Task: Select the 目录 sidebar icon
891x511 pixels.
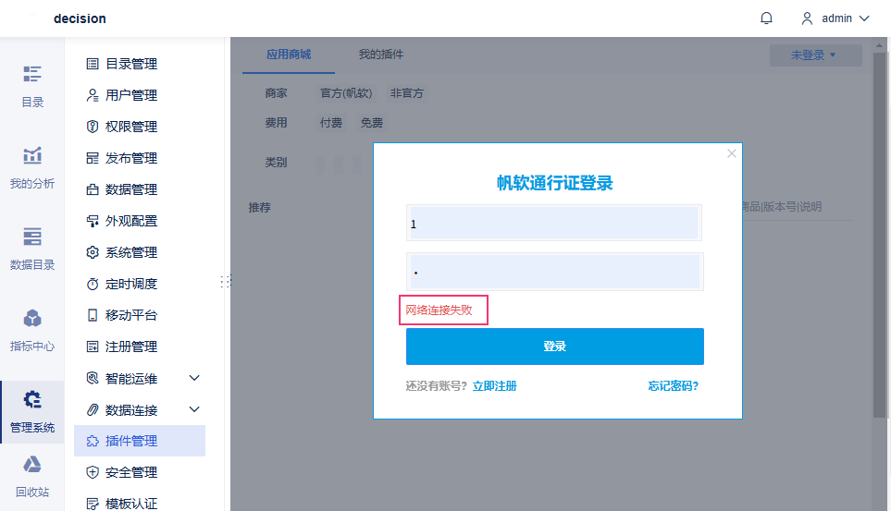Action: (x=32, y=74)
